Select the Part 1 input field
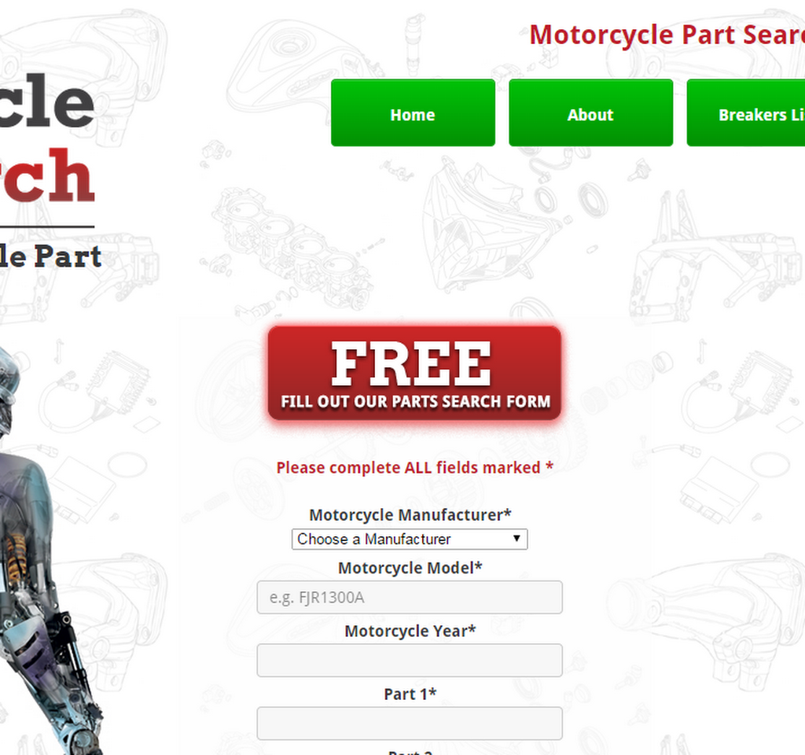This screenshot has height=755, width=805. (x=409, y=724)
